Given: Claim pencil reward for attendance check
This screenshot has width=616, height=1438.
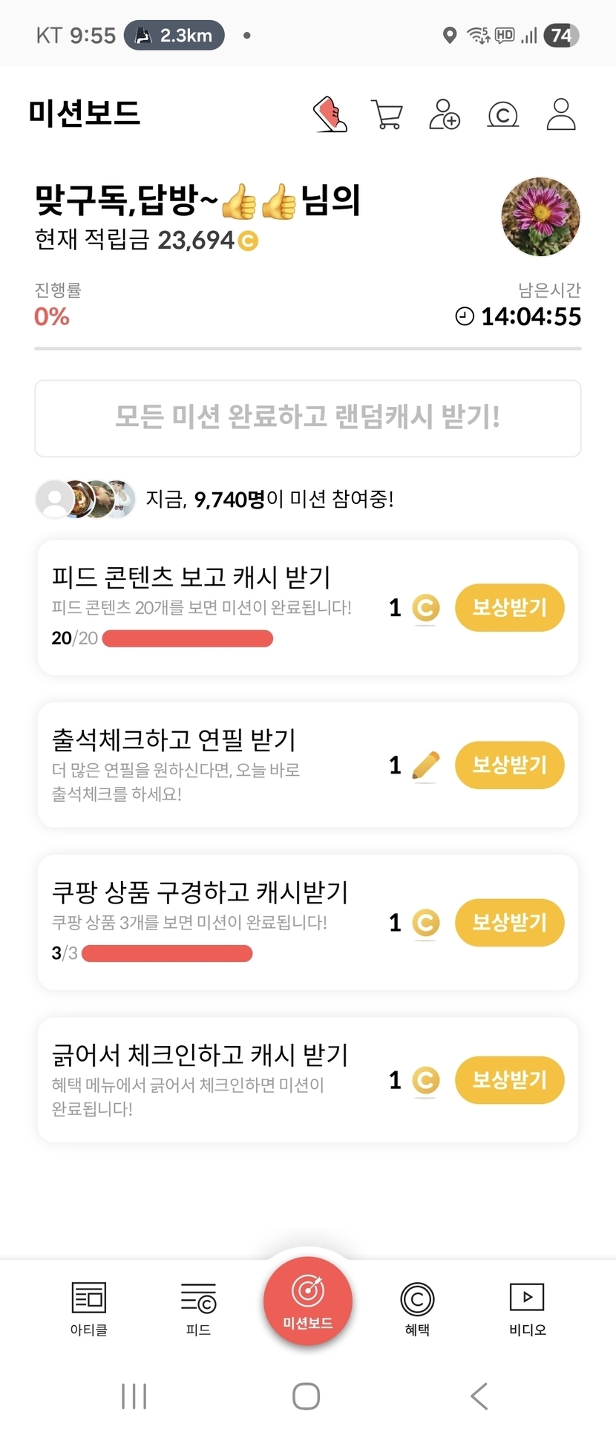Looking at the screenshot, I should (509, 765).
